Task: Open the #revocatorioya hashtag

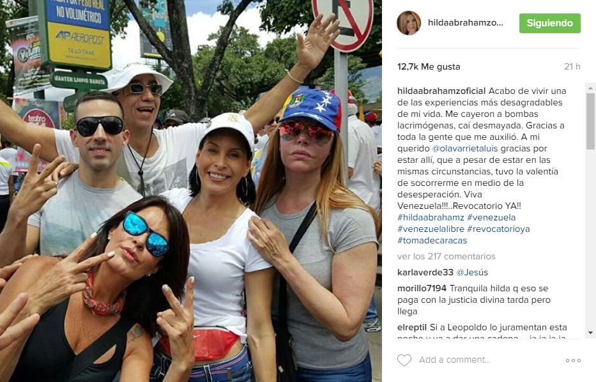Action: point(498,229)
